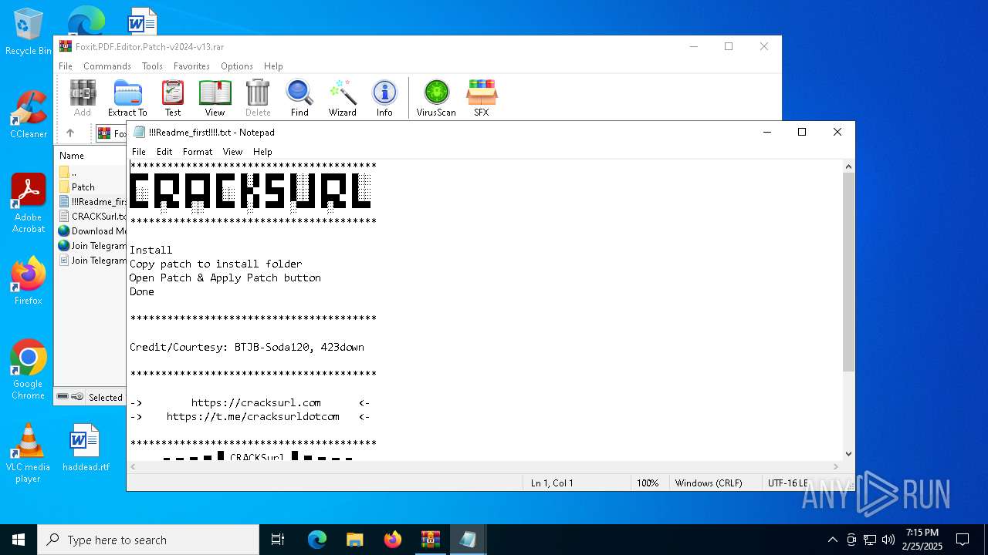This screenshot has width=988, height=555.
Task: Click the Windows Start button
Action: [19, 540]
